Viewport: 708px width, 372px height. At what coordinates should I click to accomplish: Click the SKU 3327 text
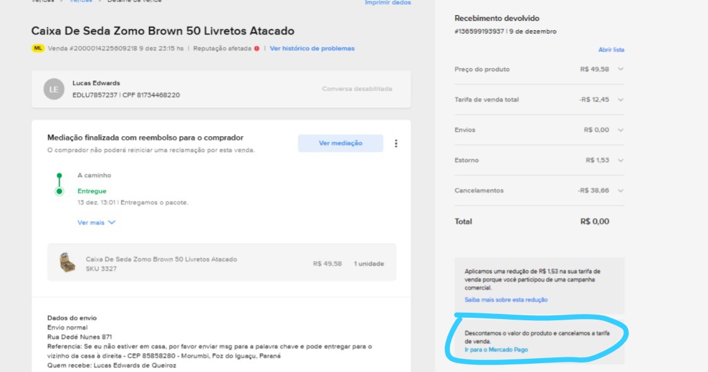(x=101, y=269)
